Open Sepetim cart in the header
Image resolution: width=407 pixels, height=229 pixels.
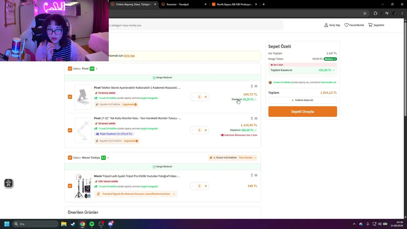click(x=376, y=25)
